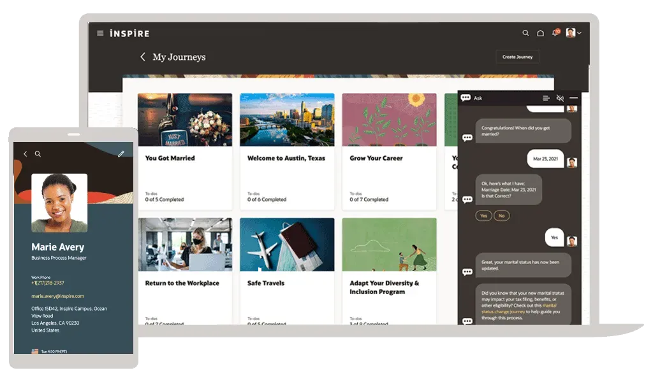Click "0 of 5 Completed" under You Got Married
This screenshot has height=382, width=653.
coord(165,199)
